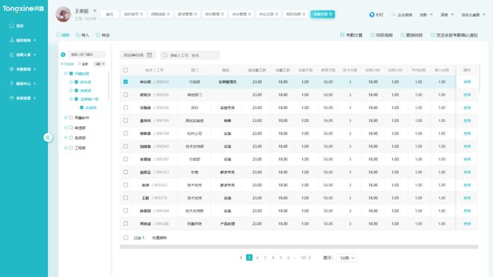Click 批量删除 below the table
493x277 pixels.
(159, 237)
